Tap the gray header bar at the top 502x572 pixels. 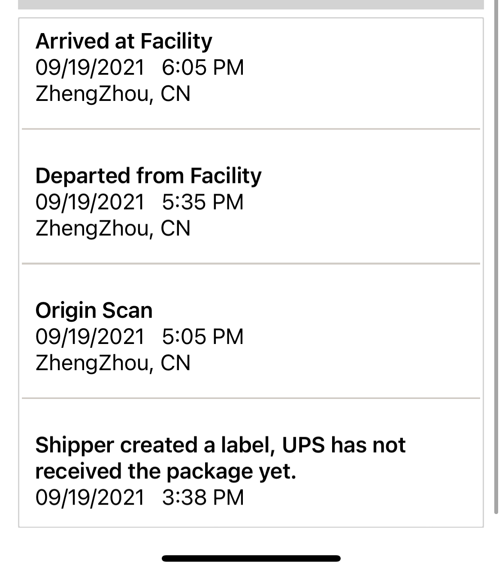(x=251, y=4)
